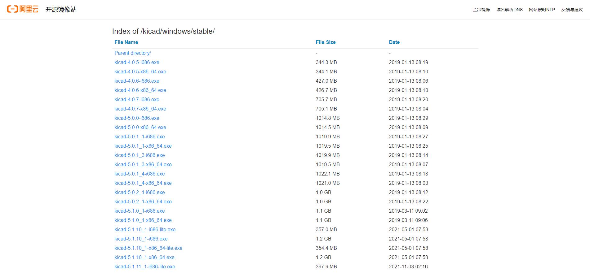Select the 357.0 MB size value

326,229
